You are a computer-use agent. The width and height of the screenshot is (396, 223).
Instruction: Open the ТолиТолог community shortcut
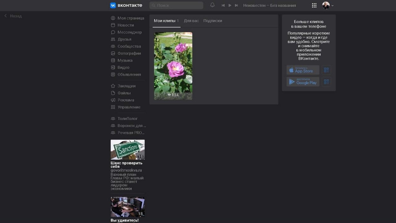pos(124,119)
